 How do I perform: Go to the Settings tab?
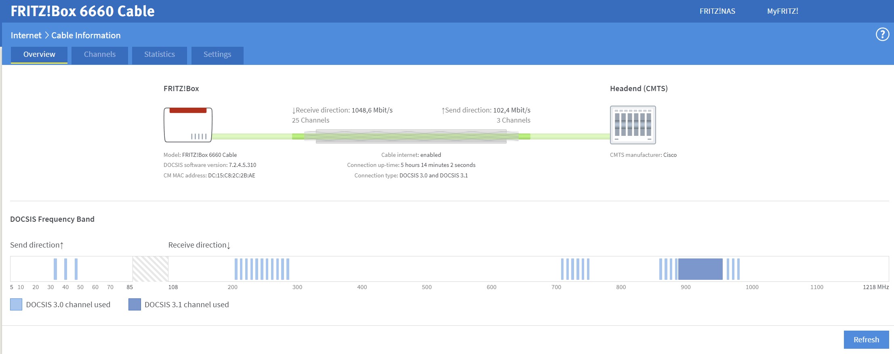[x=217, y=55]
